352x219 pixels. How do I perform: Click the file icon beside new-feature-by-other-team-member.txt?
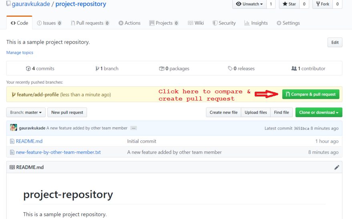coord(12,153)
